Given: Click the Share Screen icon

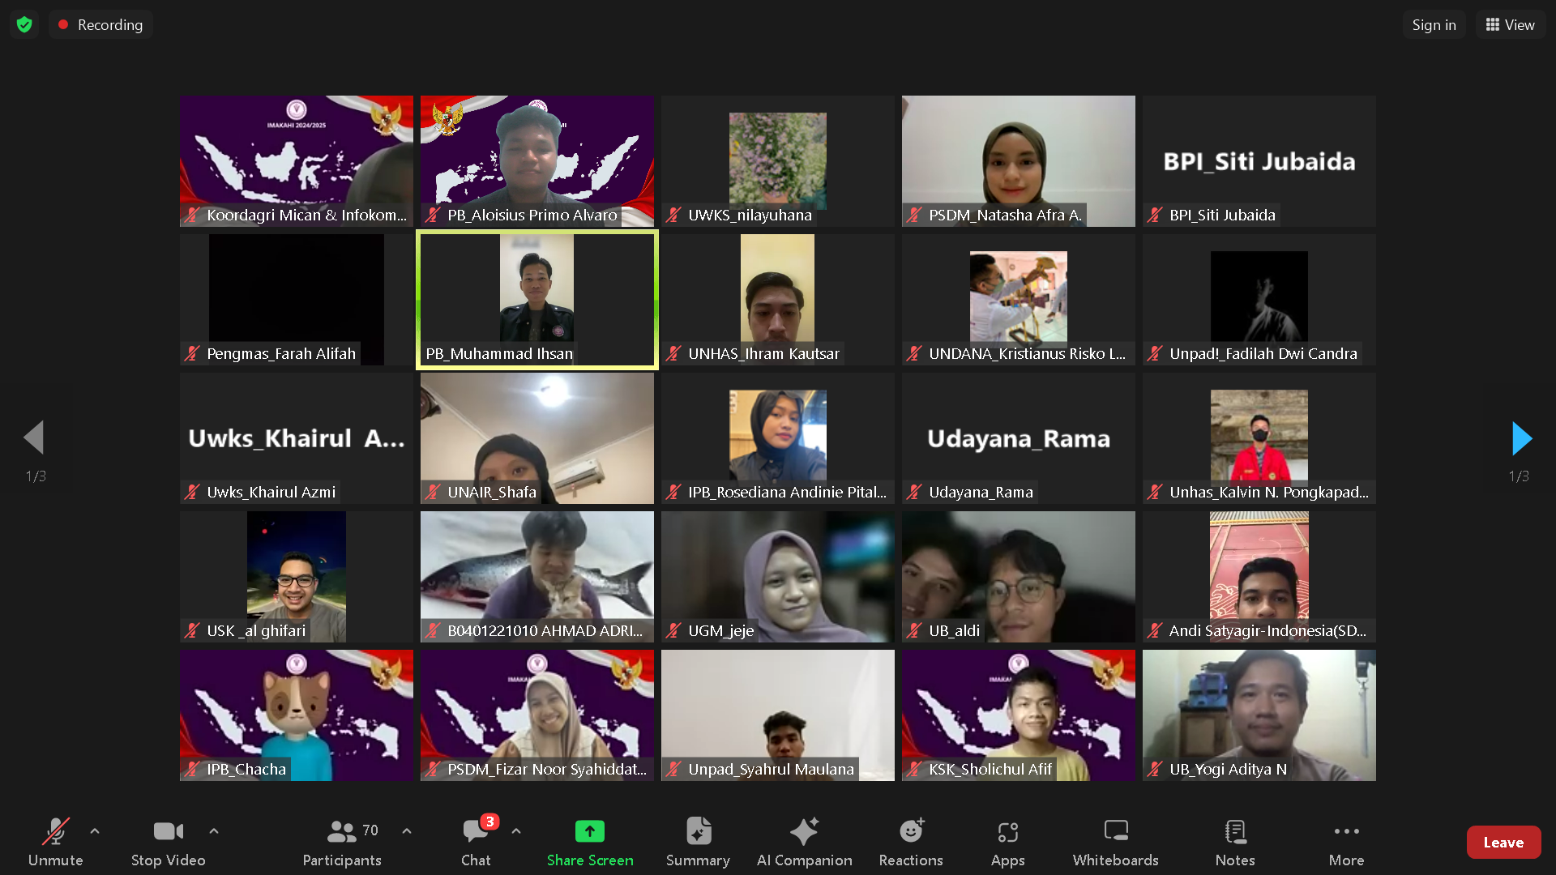Looking at the screenshot, I should (589, 832).
